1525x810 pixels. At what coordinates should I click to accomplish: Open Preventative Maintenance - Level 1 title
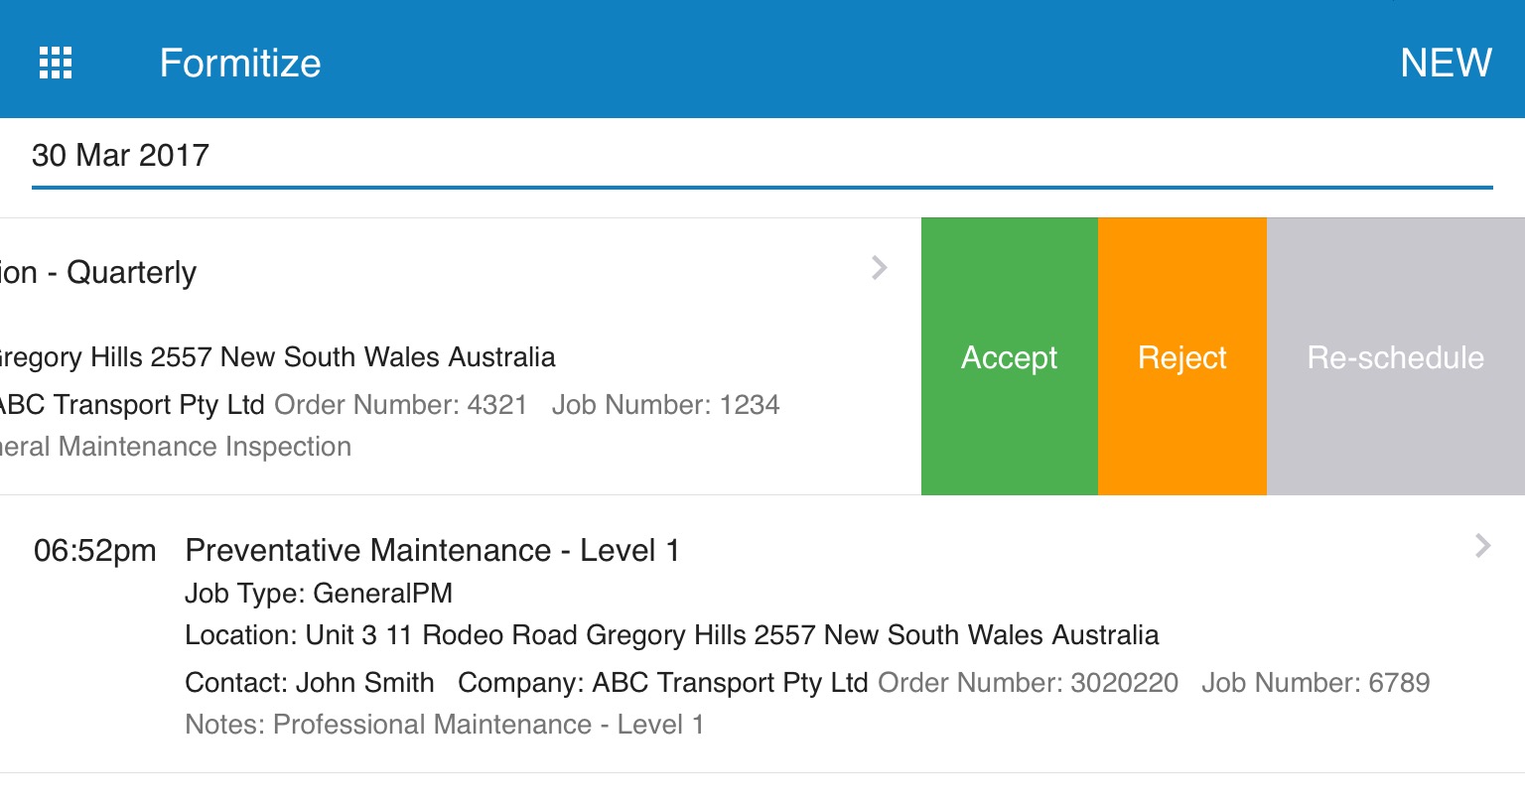[x=432, y=550]
